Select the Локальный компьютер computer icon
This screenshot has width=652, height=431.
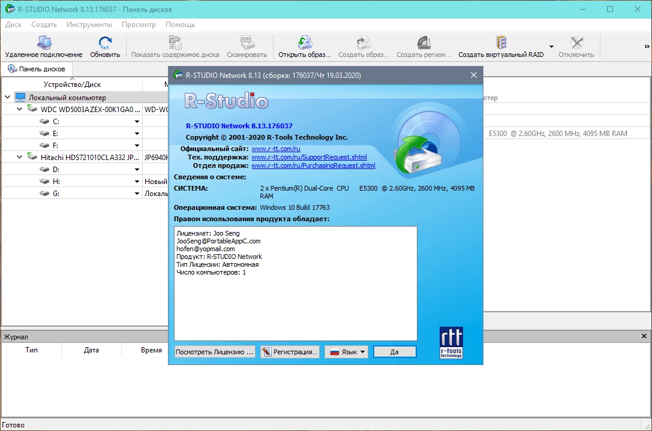20,97
